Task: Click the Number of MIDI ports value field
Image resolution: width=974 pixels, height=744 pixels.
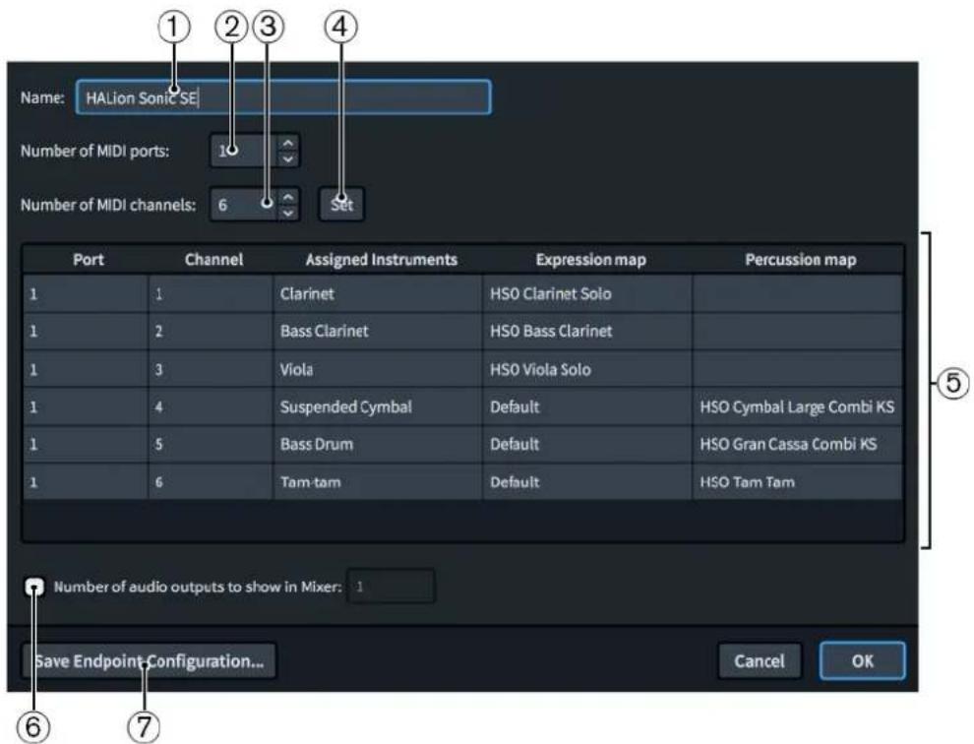Action: click(x=245, y=151)
